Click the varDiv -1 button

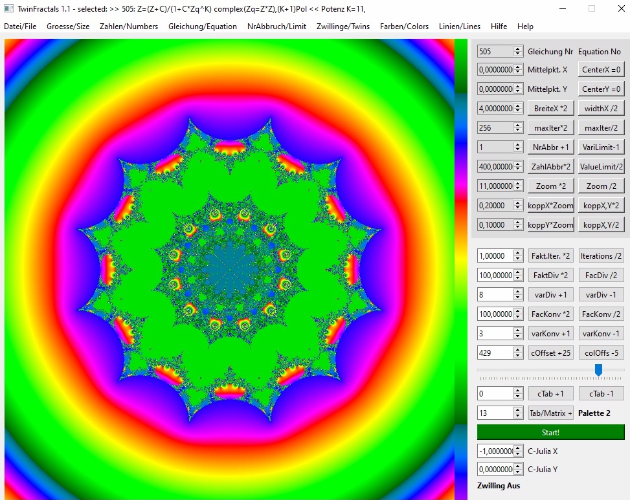(x=601, y=294)
